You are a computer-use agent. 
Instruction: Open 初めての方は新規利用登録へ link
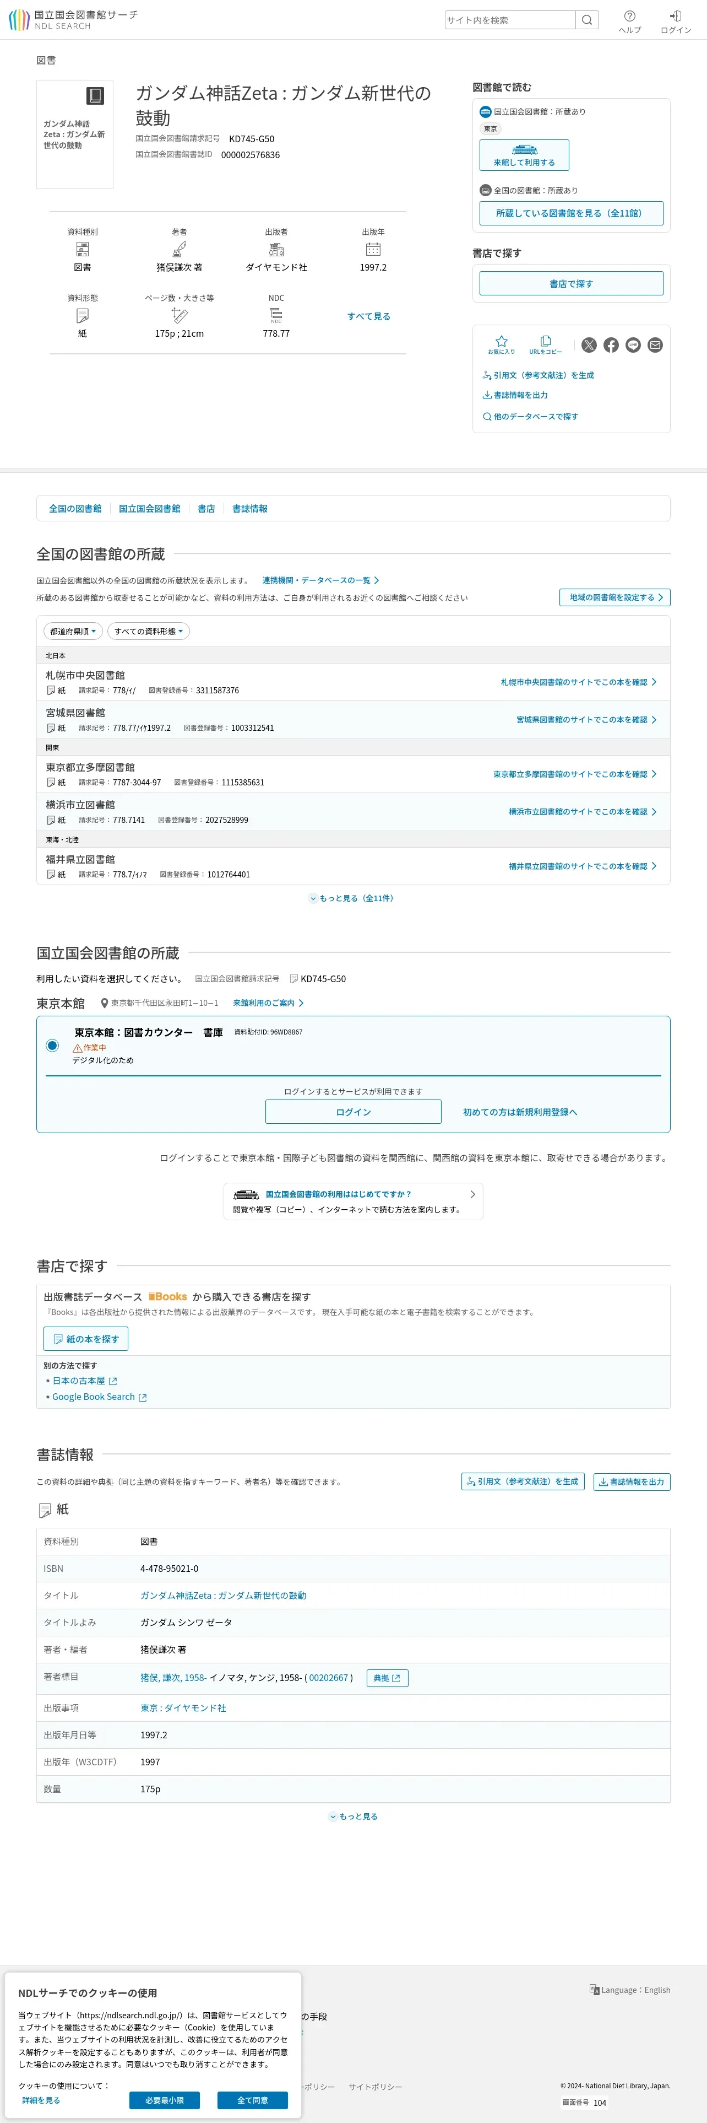click(520, 1112)
